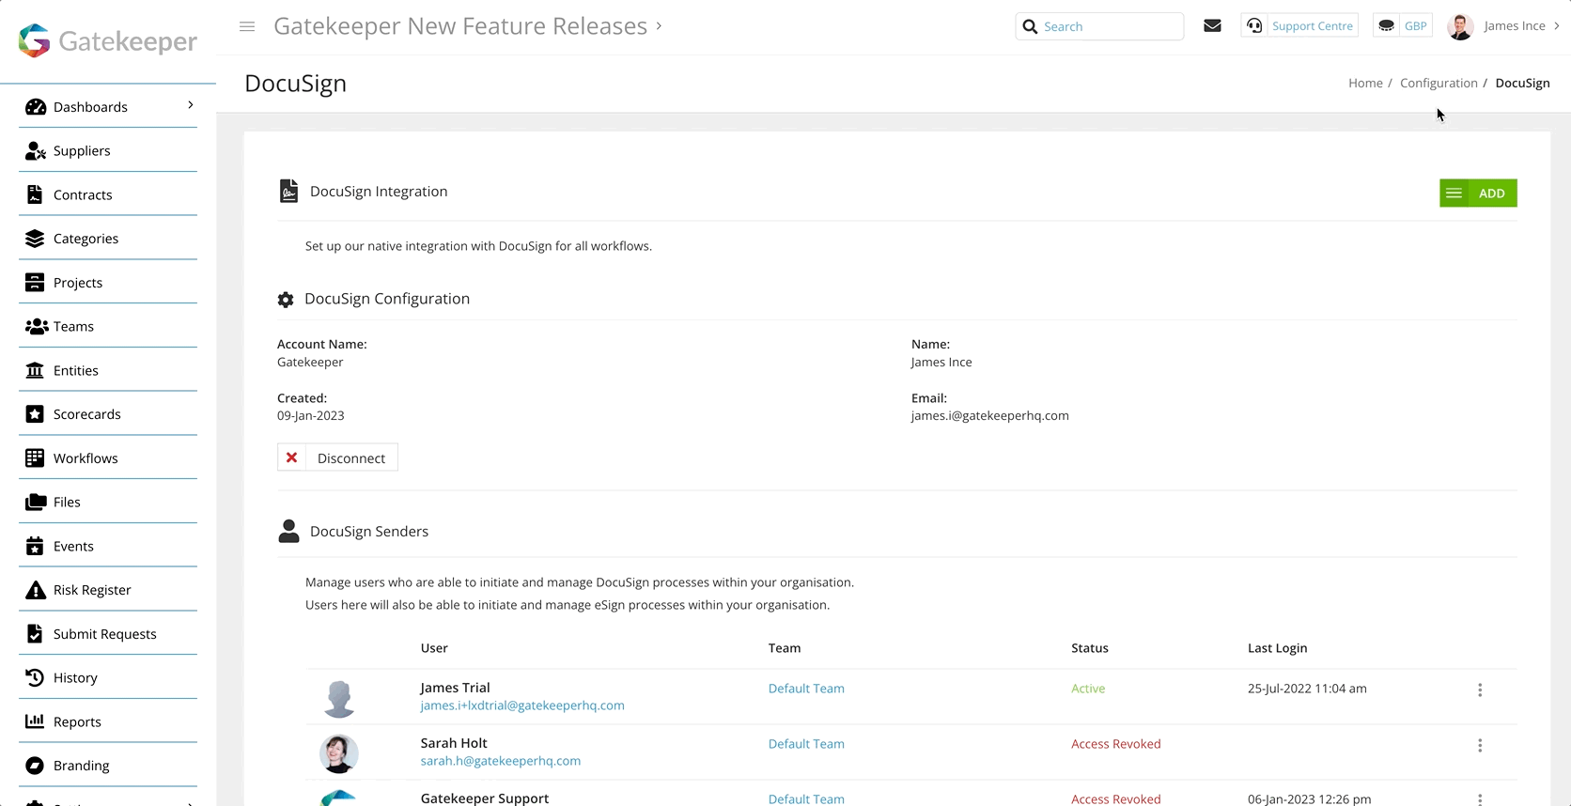Click the 25-Jul-2022 11:04 am login time

(1307, 689)
